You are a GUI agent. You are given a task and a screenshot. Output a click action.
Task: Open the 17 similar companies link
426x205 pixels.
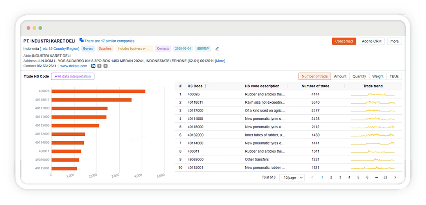point(109,41)
